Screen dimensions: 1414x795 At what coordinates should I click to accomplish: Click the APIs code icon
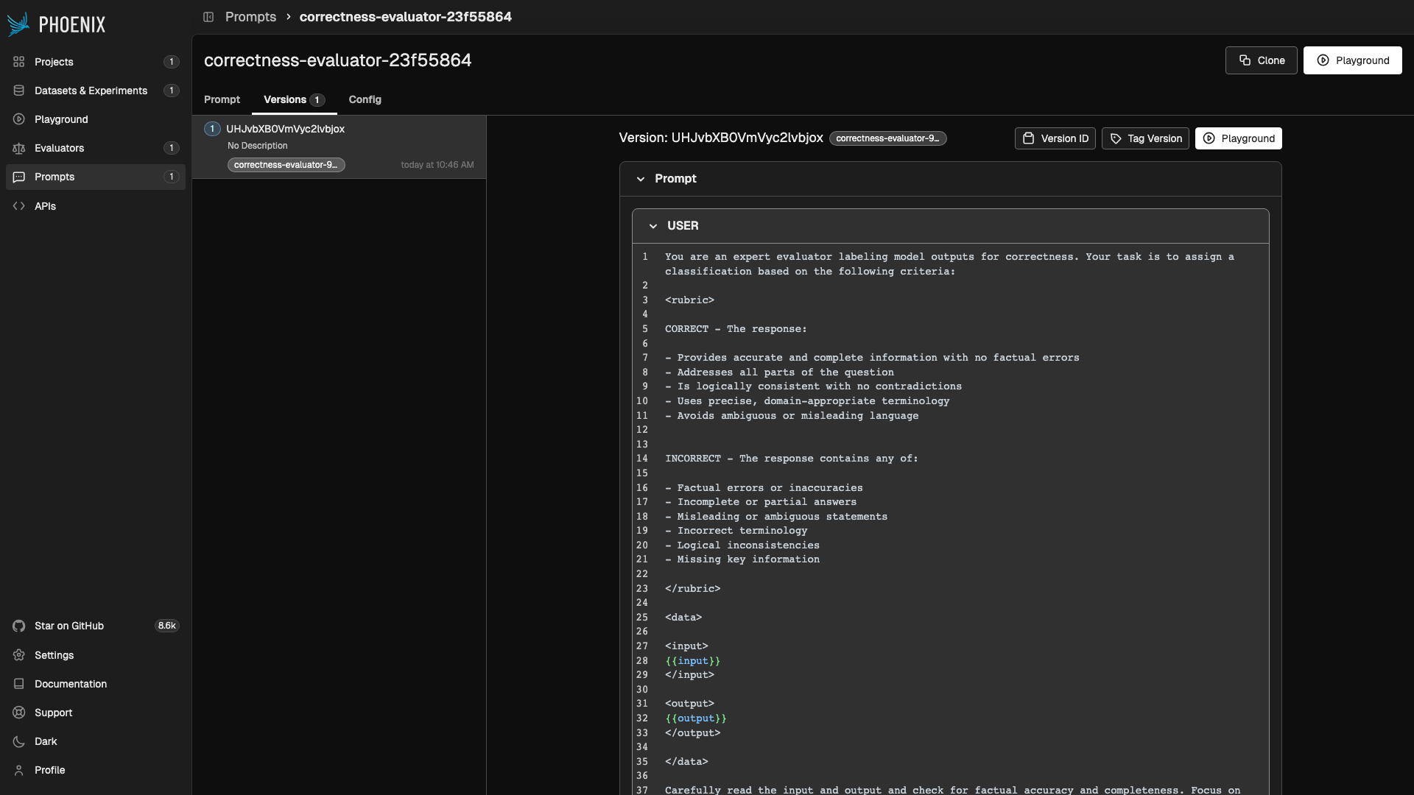click(19, 206)
